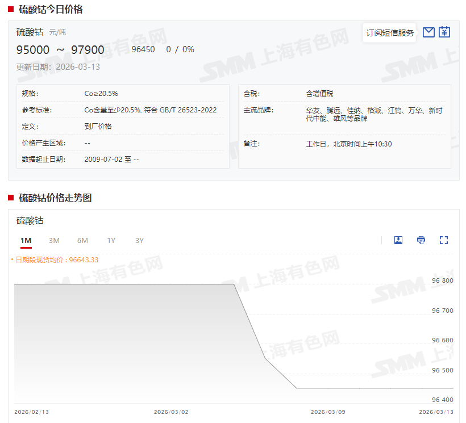
Task: Click the 硫酸钴今日价格 section heading
Action: pyautogui.click(x=51, y=9)
